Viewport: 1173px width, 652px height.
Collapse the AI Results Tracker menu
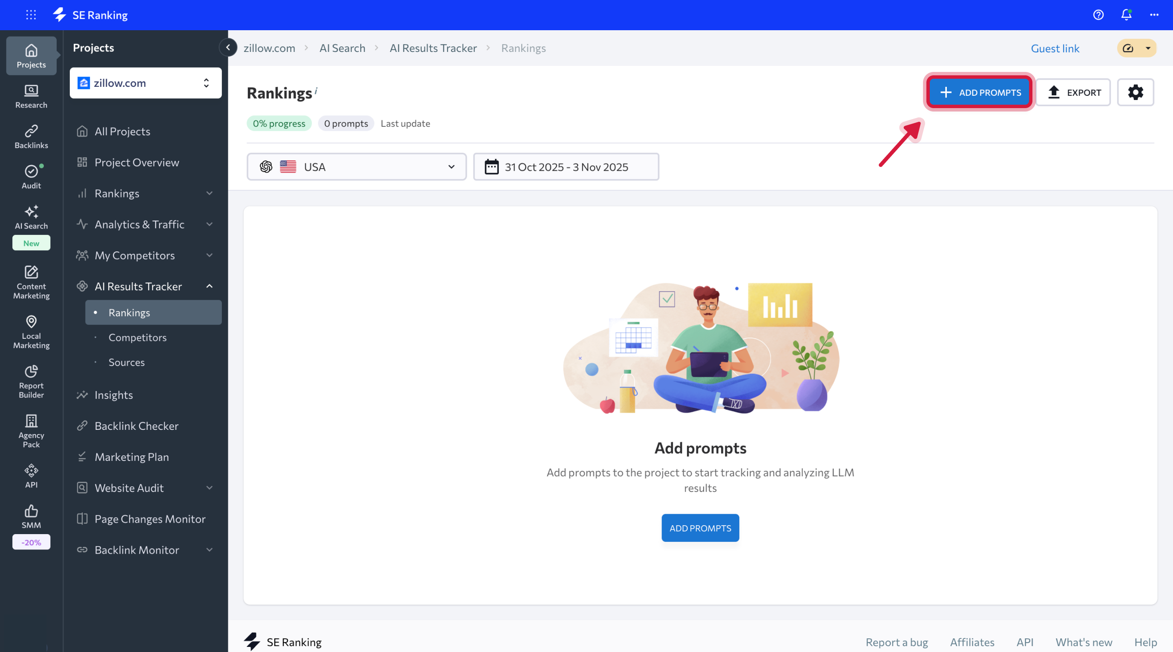[209, 286]
